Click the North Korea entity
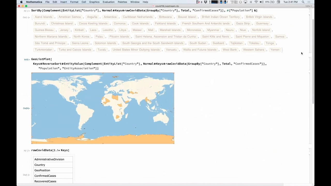This screenshot has height=186, width=331. (x=81, y=37)
